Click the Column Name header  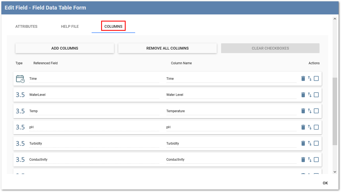click(x=181, y=63)
